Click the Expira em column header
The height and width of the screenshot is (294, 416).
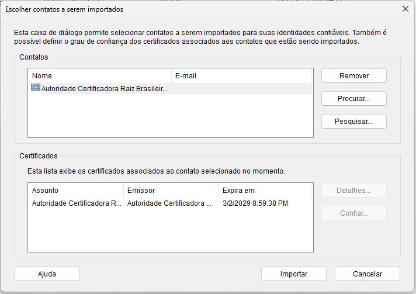point(265,190)
